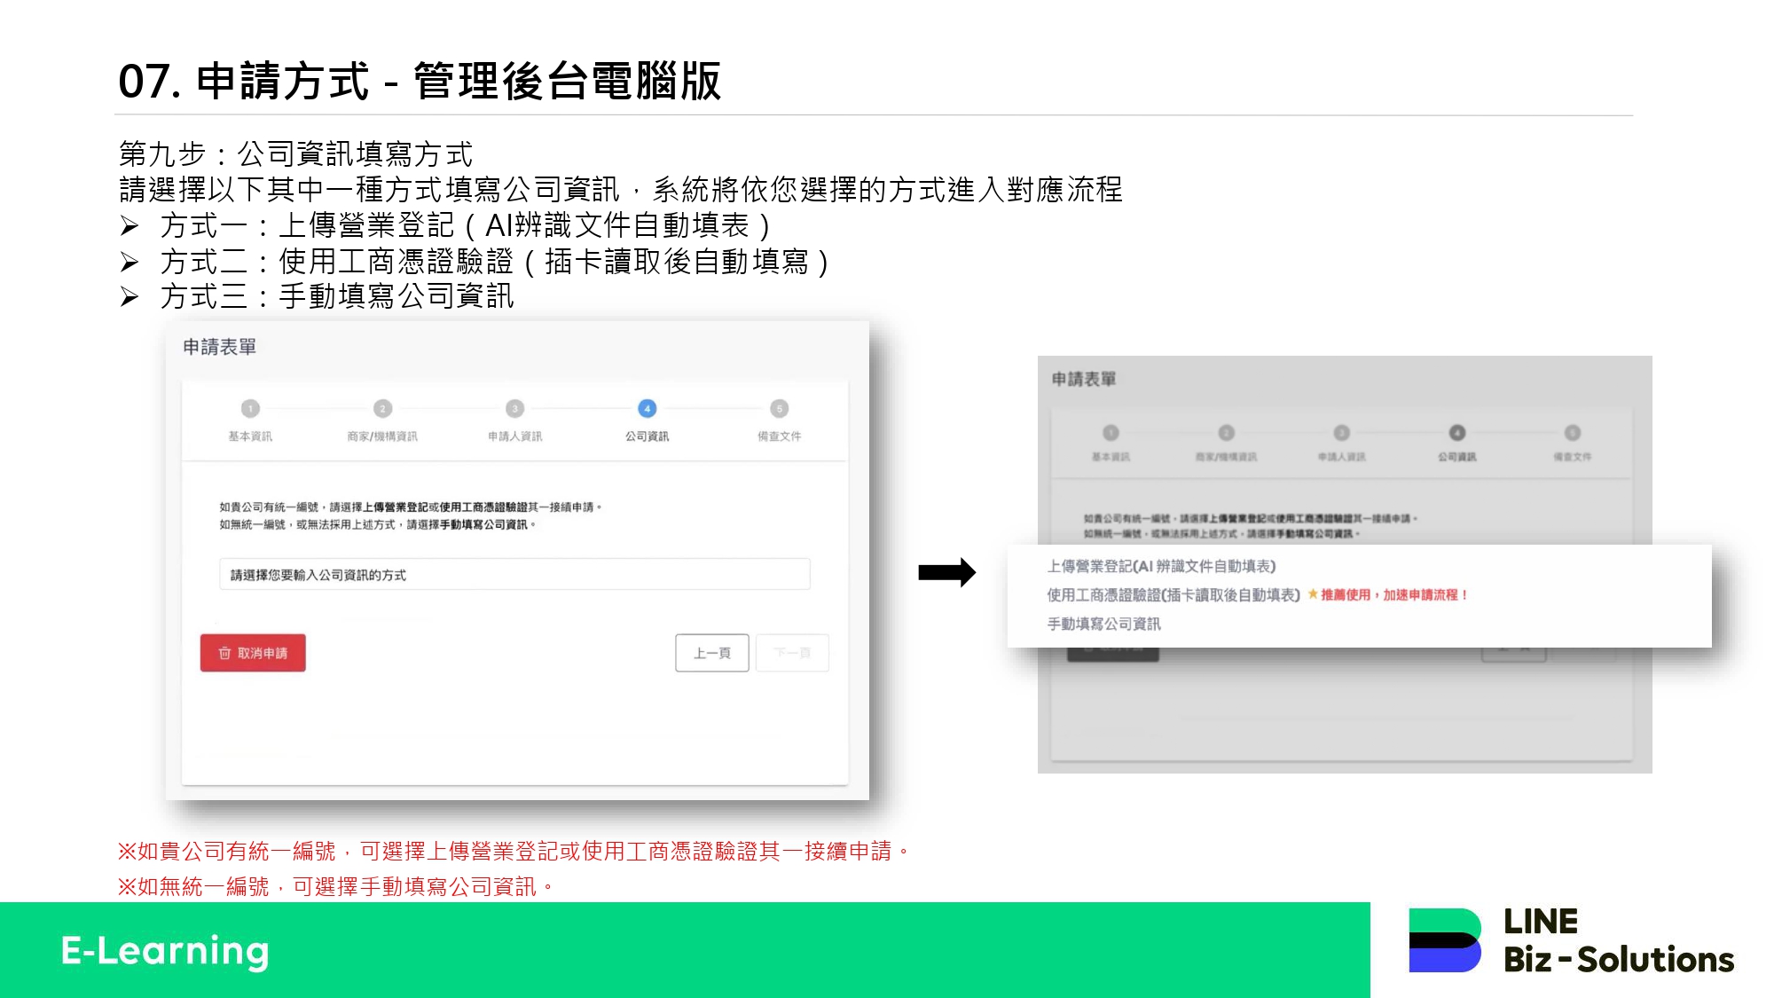
Task: Open 請選擇您要輸入公司資訊的方式 dropdown
Action: [514, 575]
